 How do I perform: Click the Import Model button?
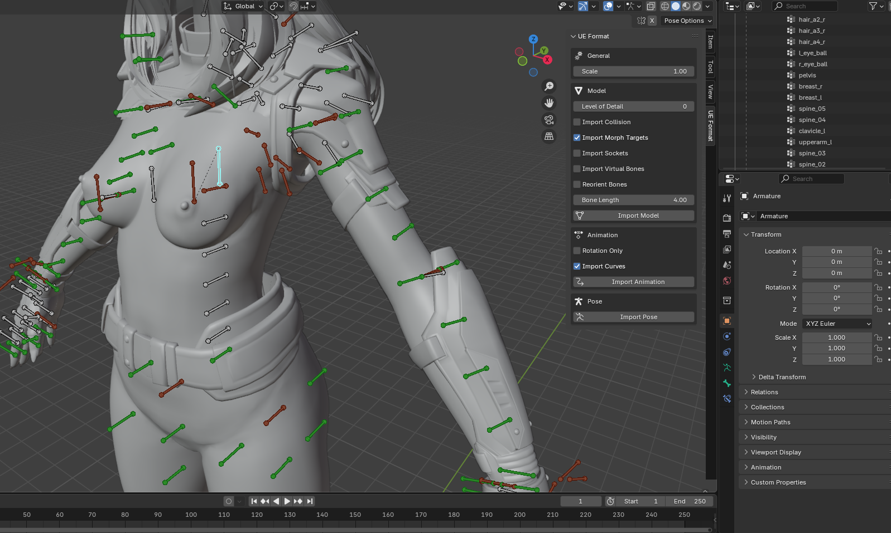[634, 216]
